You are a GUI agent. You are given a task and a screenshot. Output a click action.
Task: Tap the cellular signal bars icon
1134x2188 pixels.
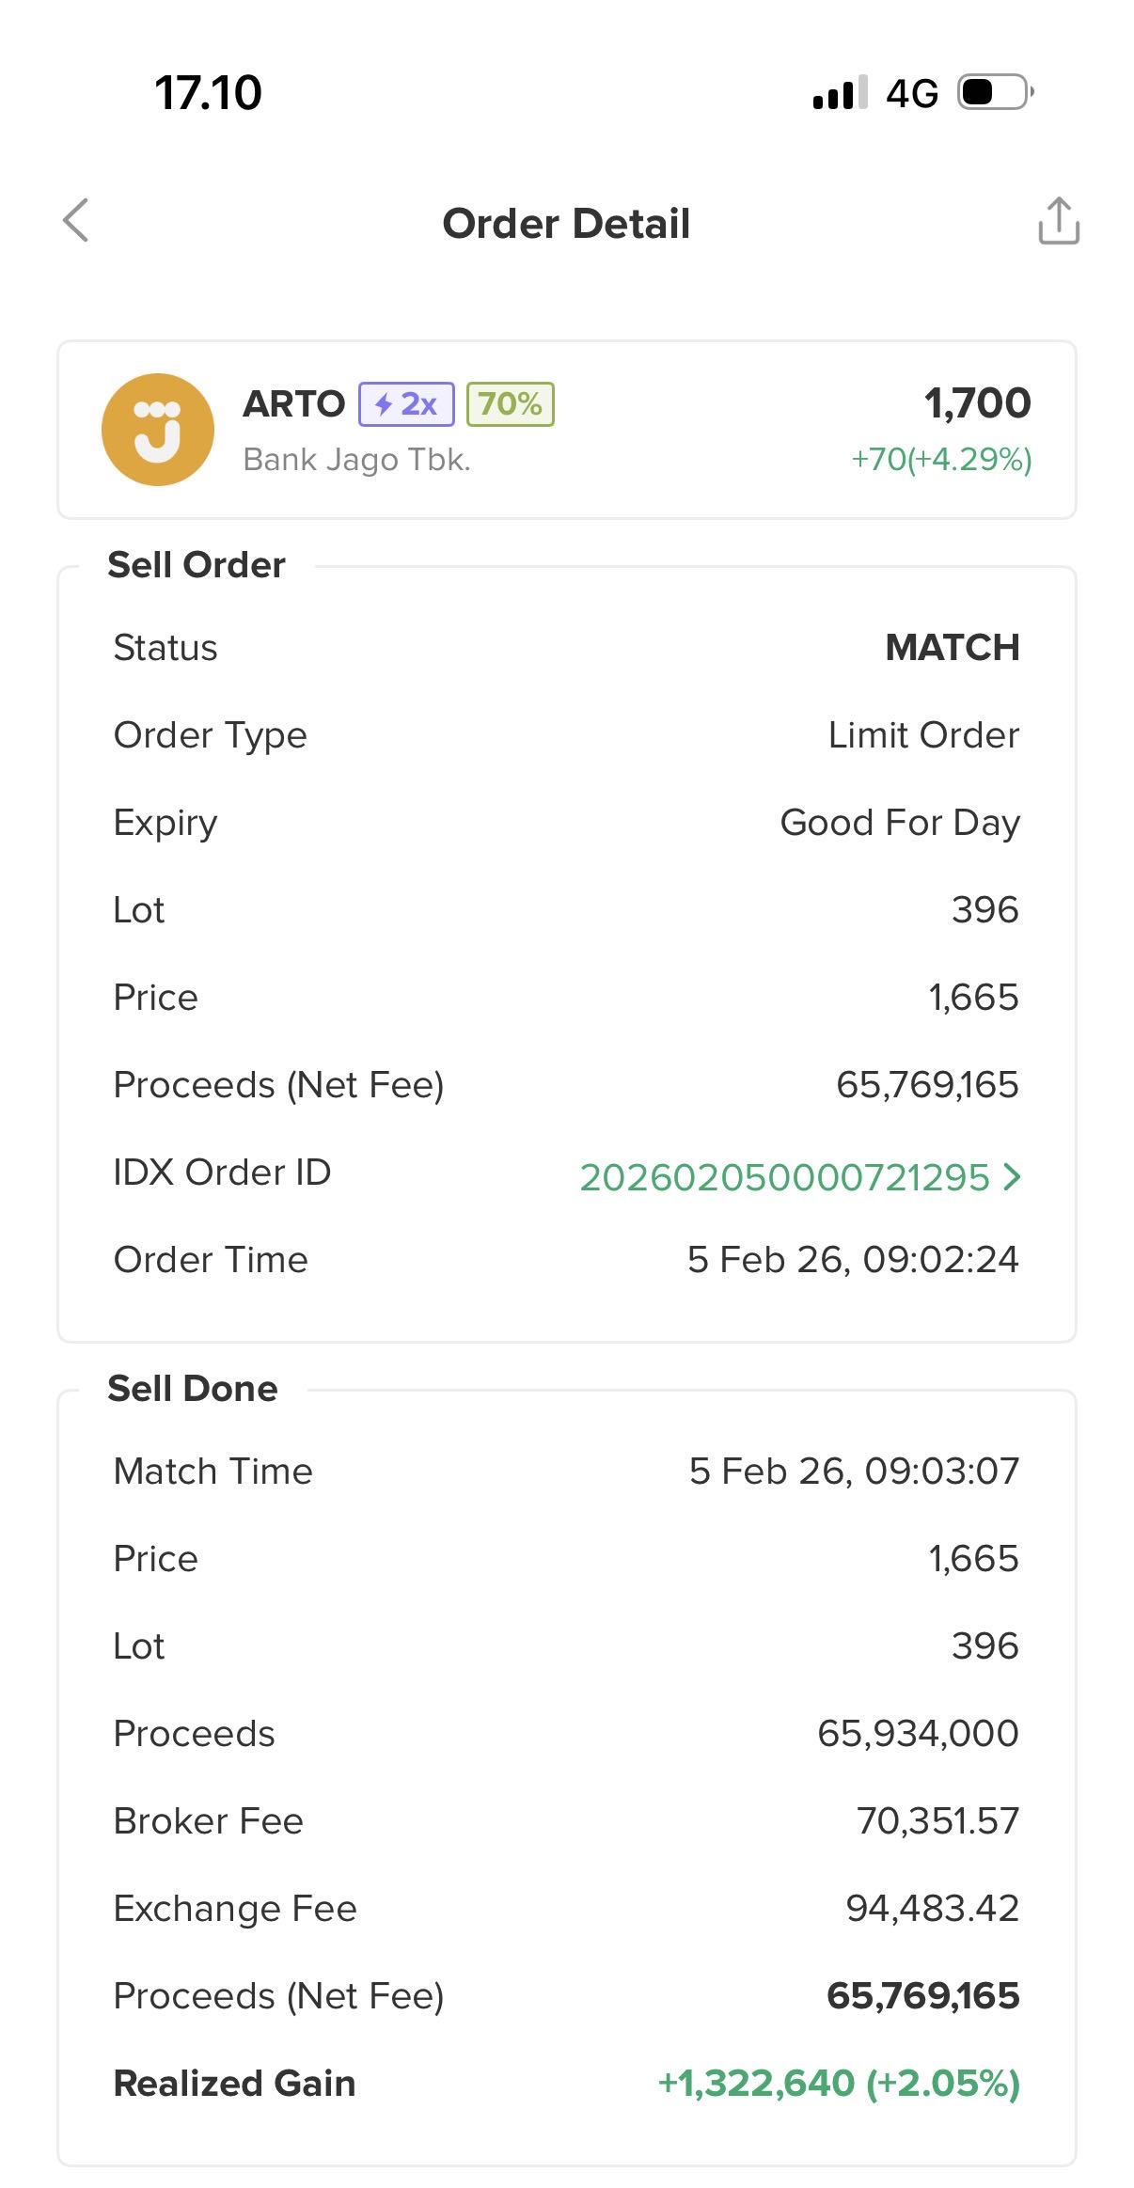840,93
